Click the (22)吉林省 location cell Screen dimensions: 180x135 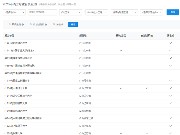tap(85, 111)
